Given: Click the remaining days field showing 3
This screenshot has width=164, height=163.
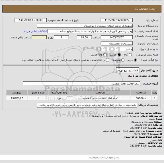Looking at the screenshot, I should tap(61, 37).
